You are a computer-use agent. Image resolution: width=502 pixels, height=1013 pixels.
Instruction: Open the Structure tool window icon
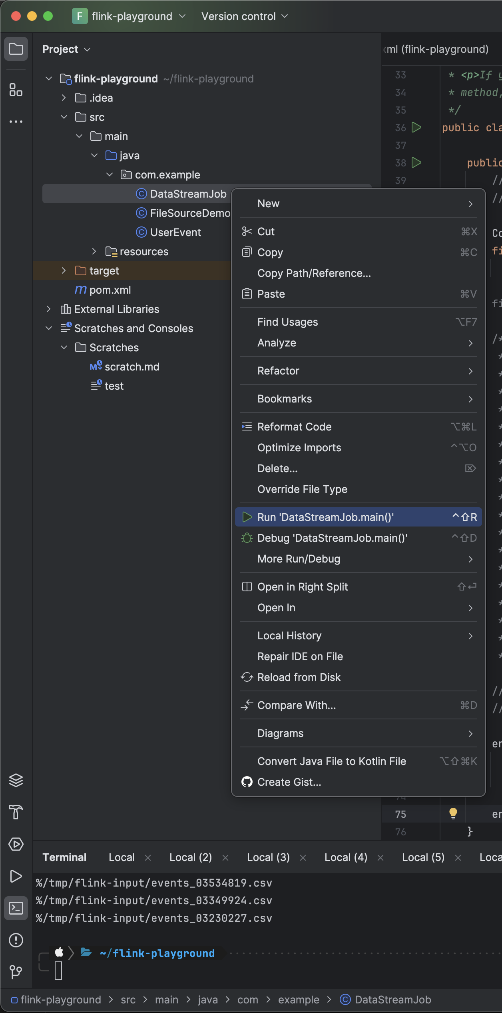tap(16, 90)
